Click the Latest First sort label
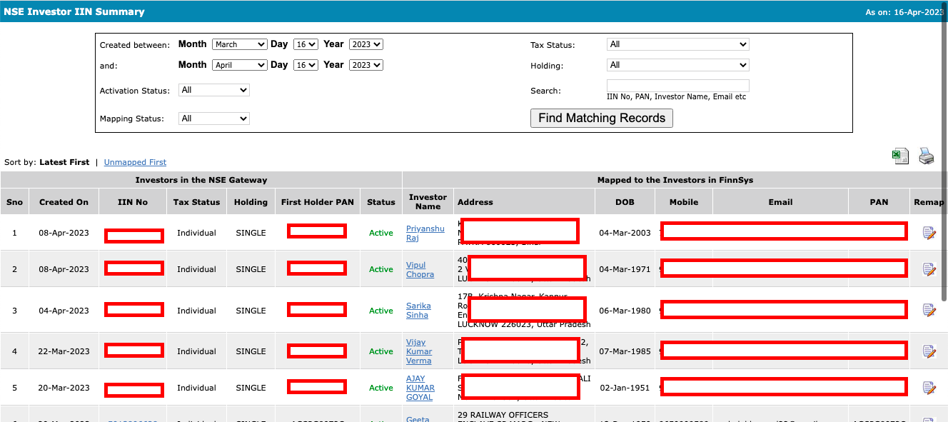 [x=64, y=163]
